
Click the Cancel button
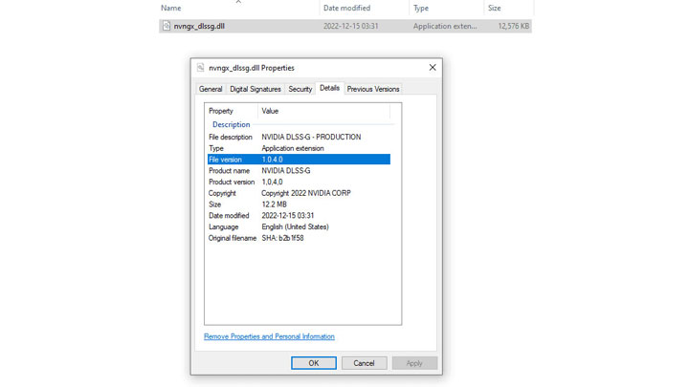point(365,363)
